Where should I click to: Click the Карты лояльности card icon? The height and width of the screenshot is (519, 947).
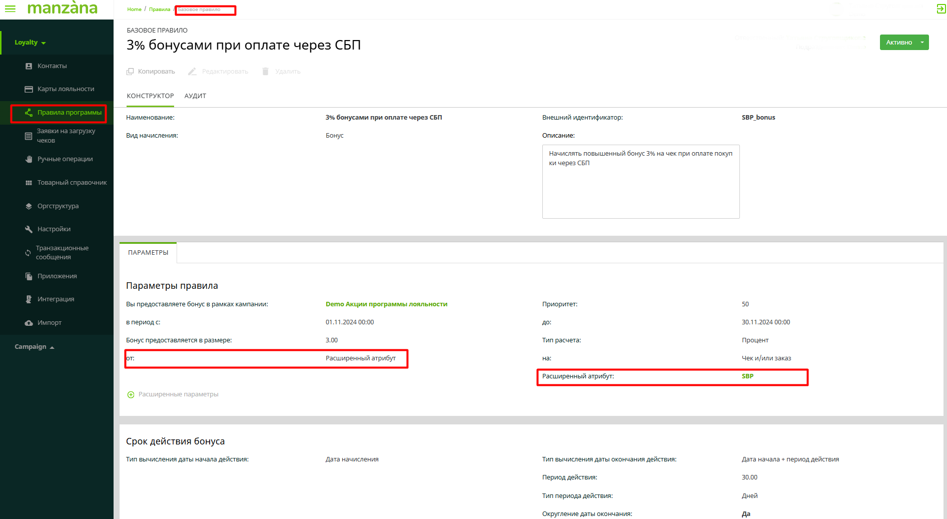click(29, 89)
